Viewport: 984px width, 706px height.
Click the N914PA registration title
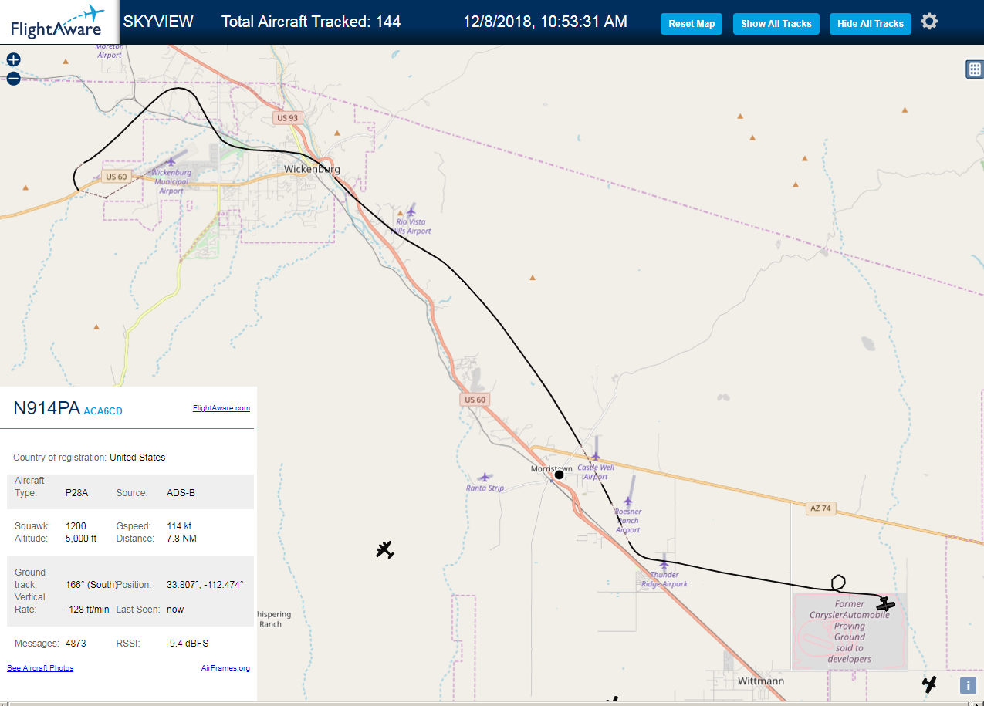46,409
